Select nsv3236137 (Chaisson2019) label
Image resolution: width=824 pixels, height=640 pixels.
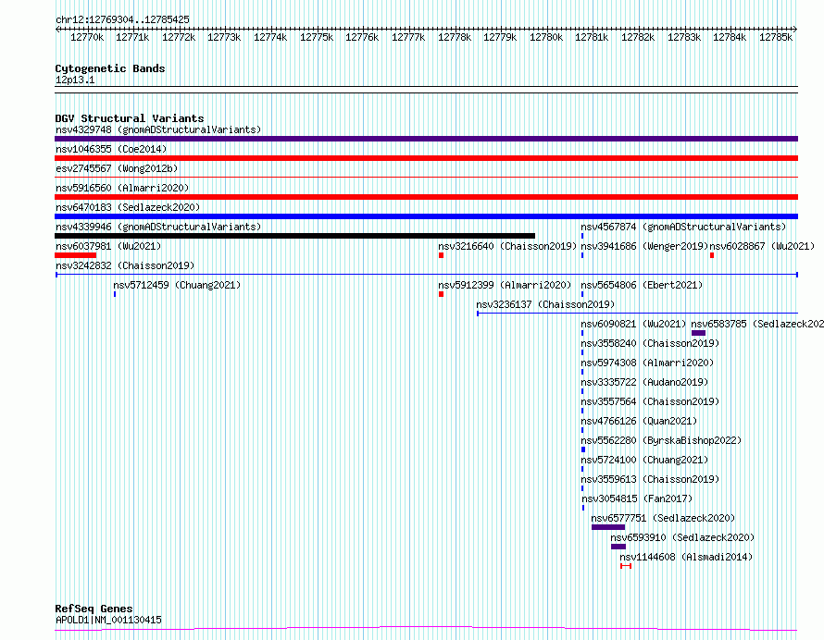coord(545,304)
